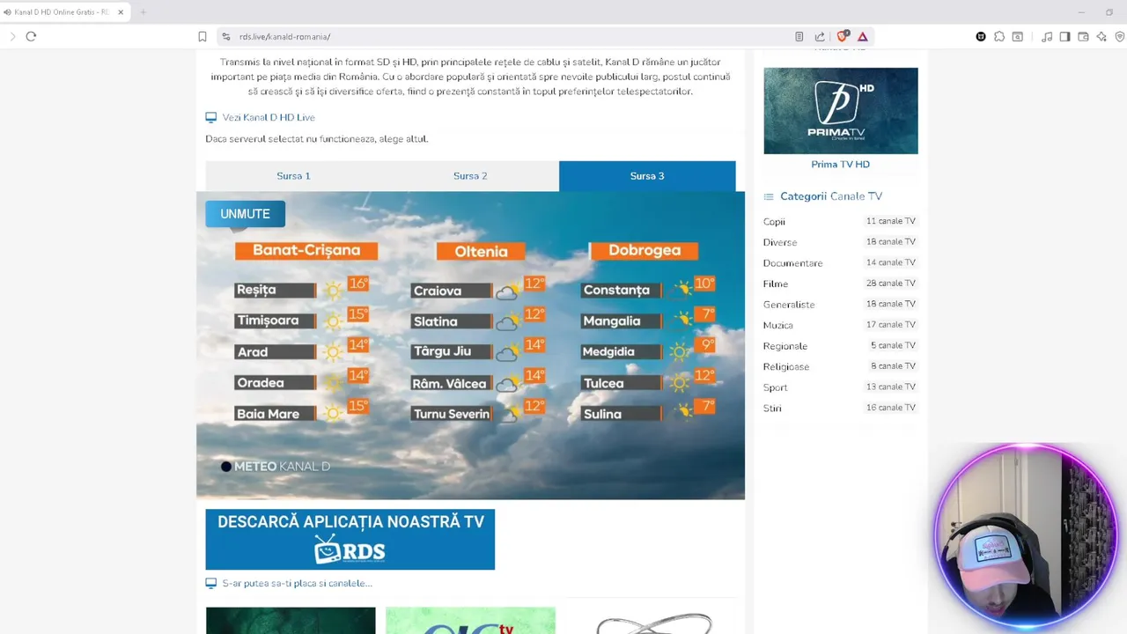This screenshot has height=634, width=1127.
Task: Click the '13 canale TV' count for Sport
Action: pos(891,387)
